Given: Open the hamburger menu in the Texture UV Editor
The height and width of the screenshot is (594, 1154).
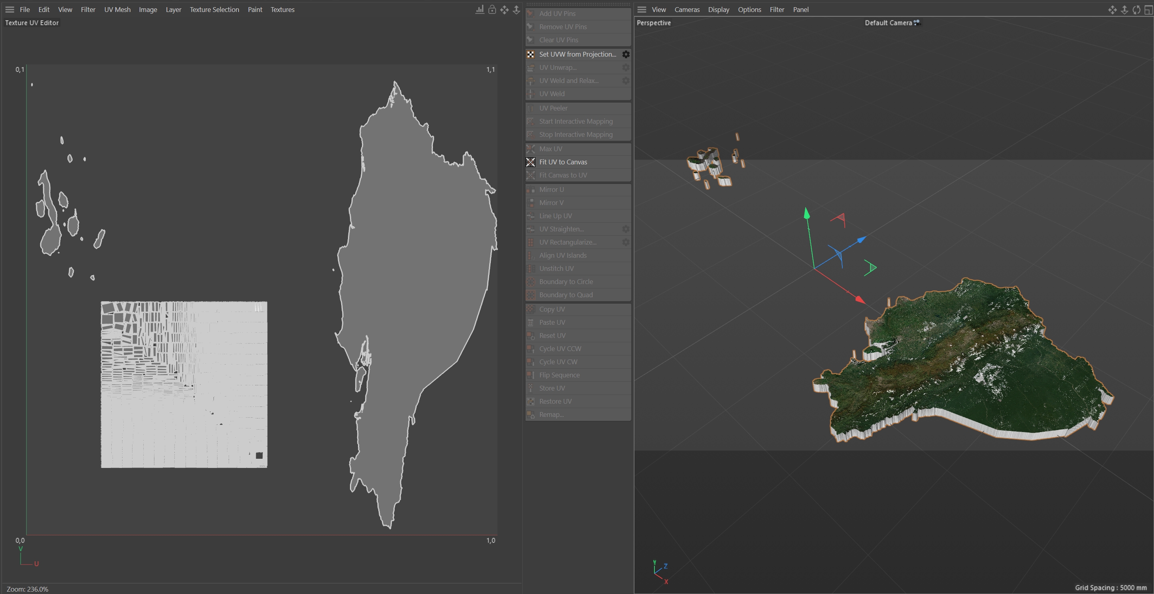Looking at the screenshot, I should (10, 10).
